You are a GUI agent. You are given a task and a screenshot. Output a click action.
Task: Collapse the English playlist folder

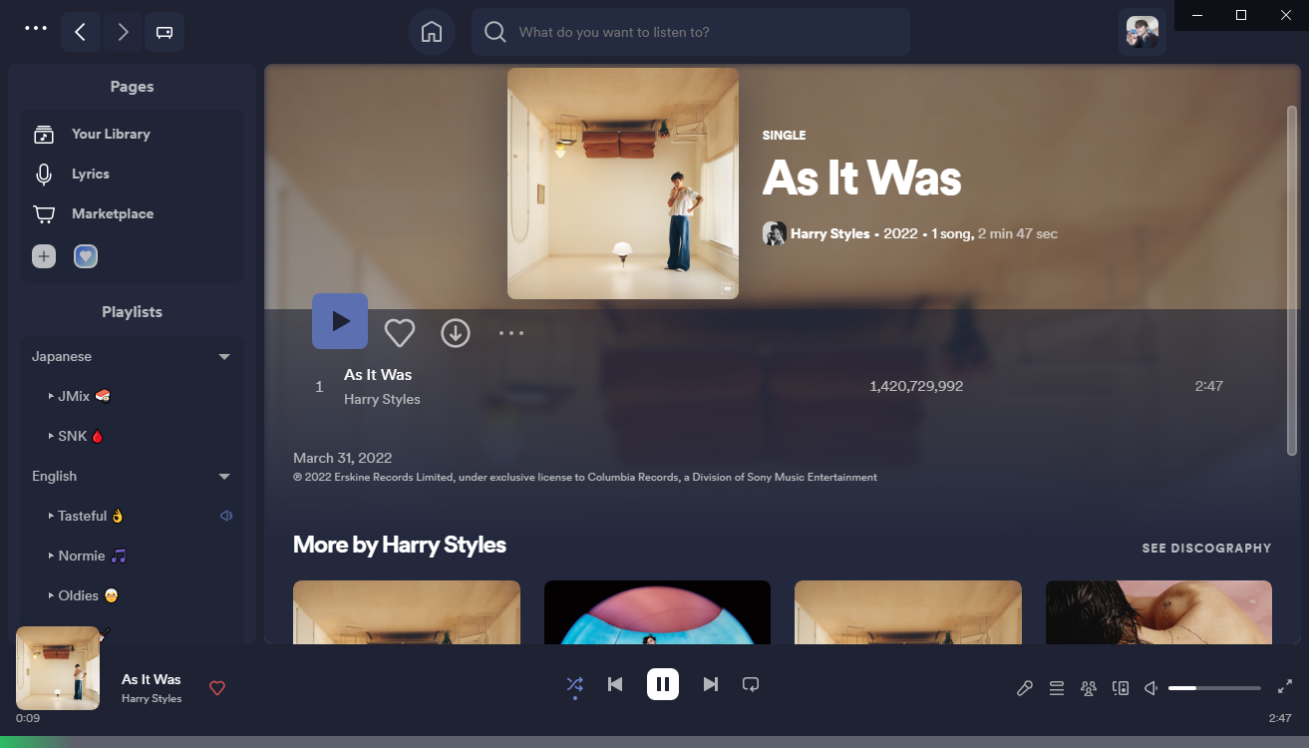(224, 476)
